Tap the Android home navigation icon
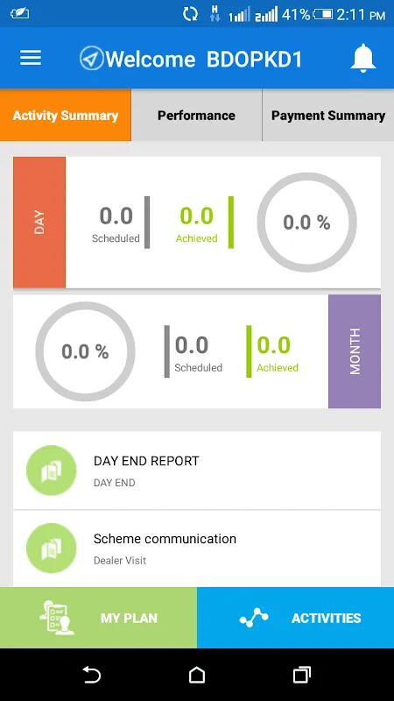Image resolution: width=394 pixels, height=701 pixels. (x=197, y=675)
